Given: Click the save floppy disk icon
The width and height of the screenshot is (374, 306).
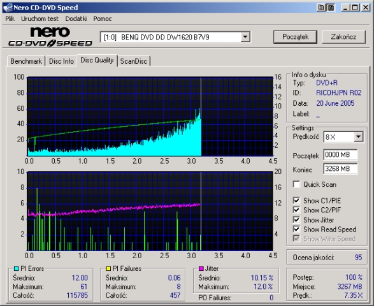Looking at the screenshot, I should pos(331,8).
